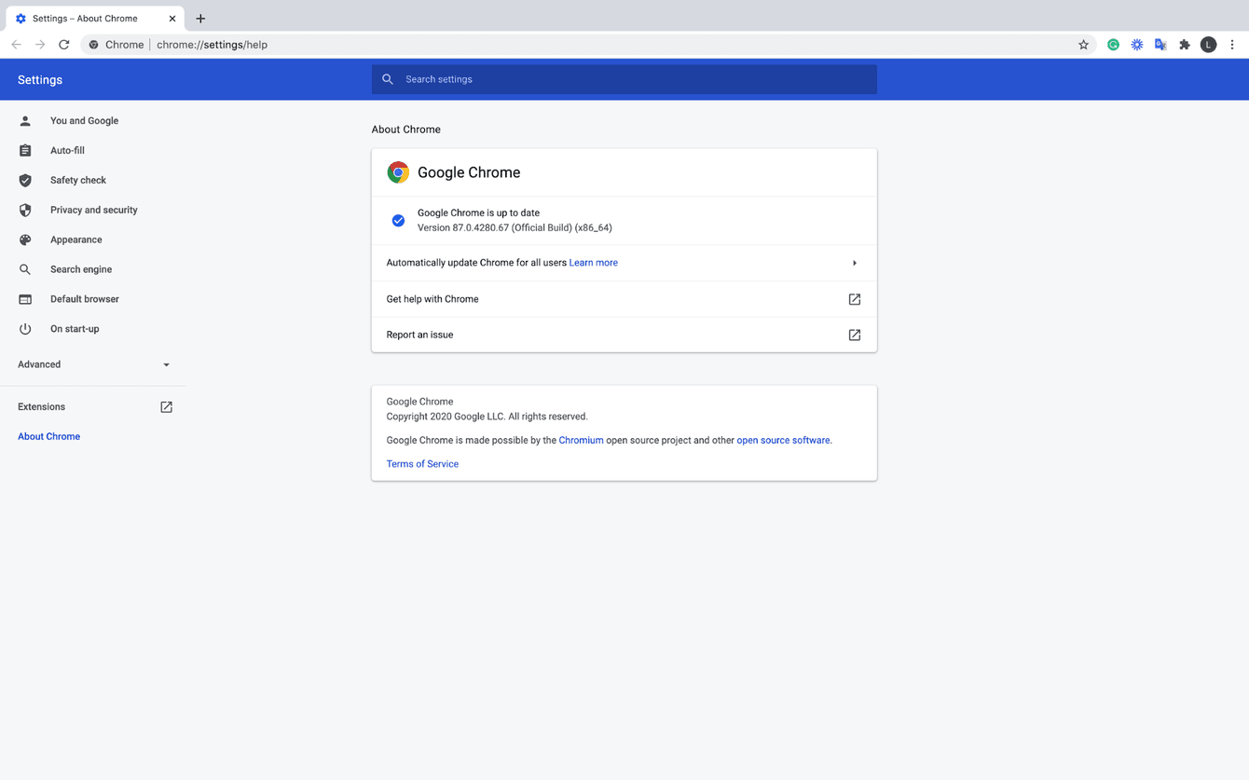Select the Privacy and security globe icon
Image resolution: width=1249 pixels, height=780 pixels.
pos(24,210)
